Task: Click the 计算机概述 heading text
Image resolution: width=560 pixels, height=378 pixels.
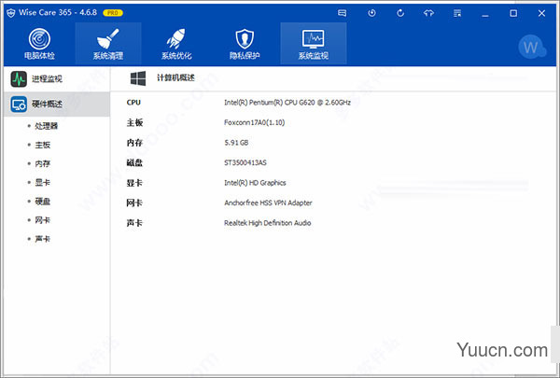Action: 175,77
